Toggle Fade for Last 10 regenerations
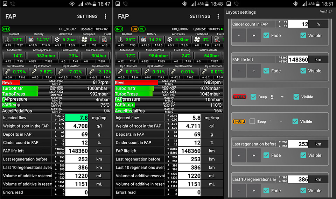This screenshot has width=336, height=199. coord(266,191)
